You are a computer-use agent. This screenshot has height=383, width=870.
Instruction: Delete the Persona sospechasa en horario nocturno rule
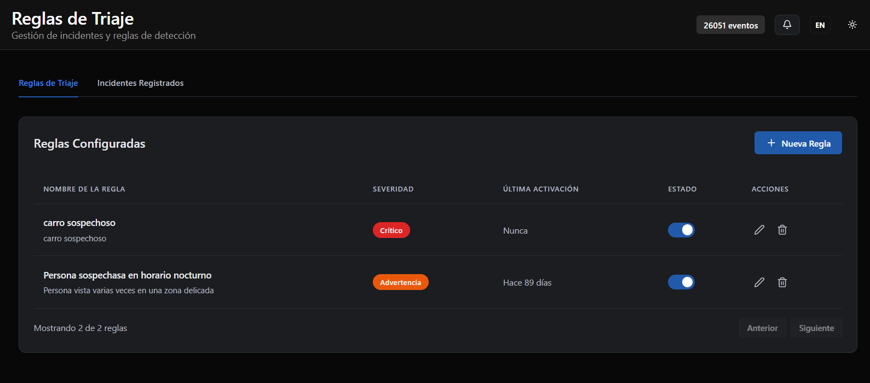(x=782, y=282)
